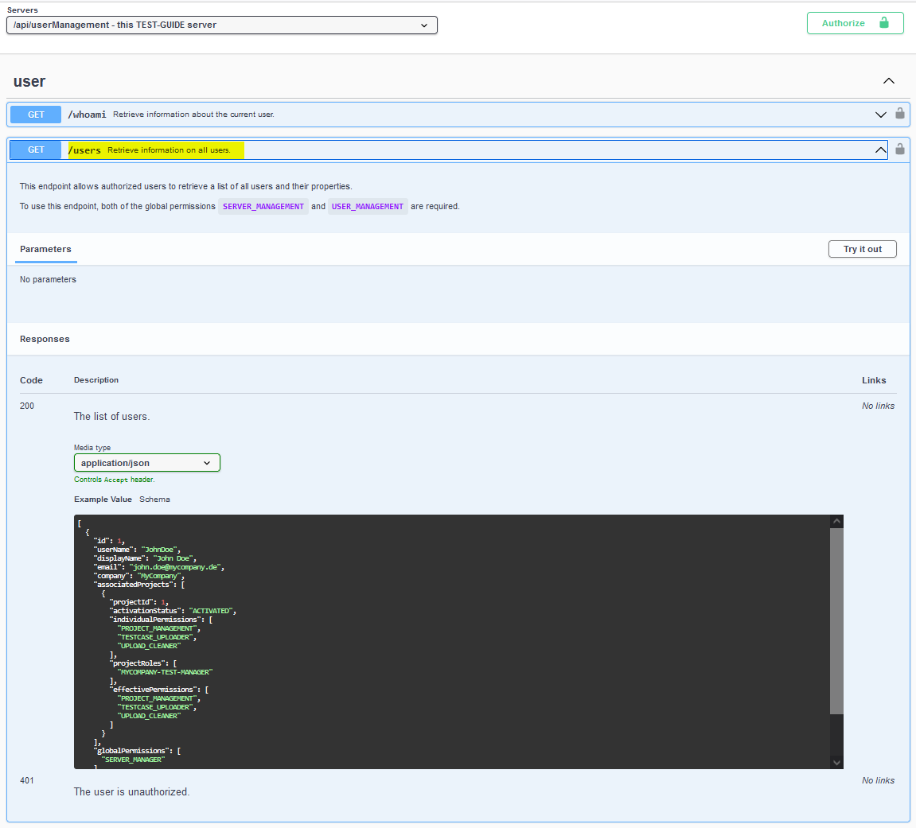Switch to the Schema tab

[154, 500]
